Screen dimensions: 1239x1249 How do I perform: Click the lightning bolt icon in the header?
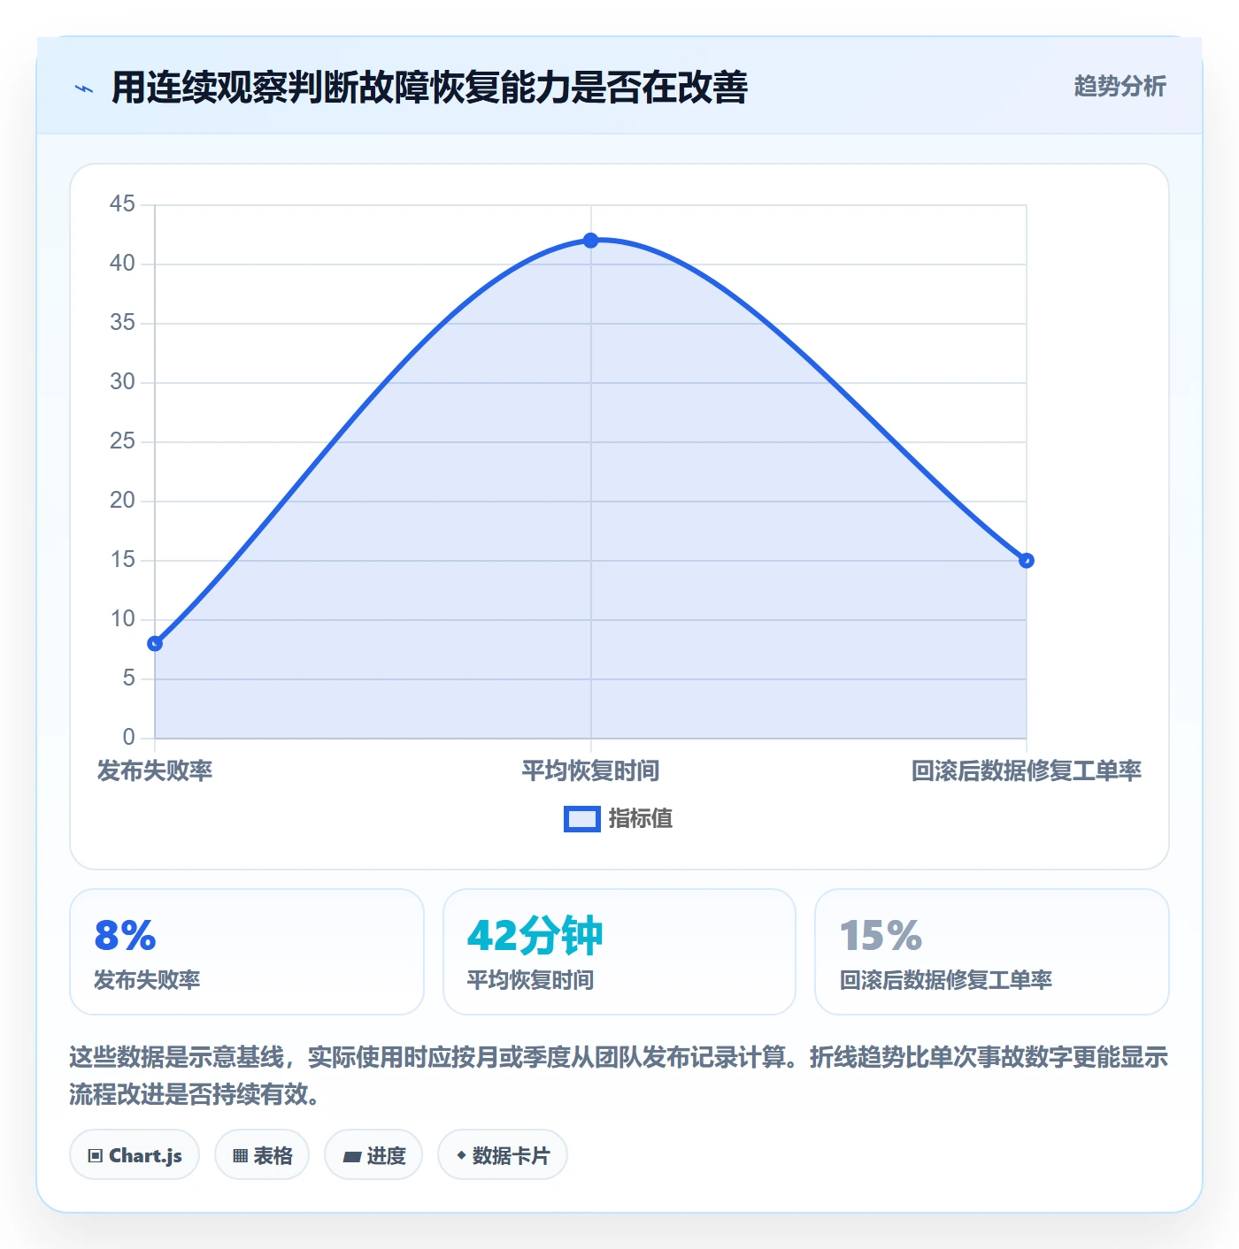click(x=84, y=88)
